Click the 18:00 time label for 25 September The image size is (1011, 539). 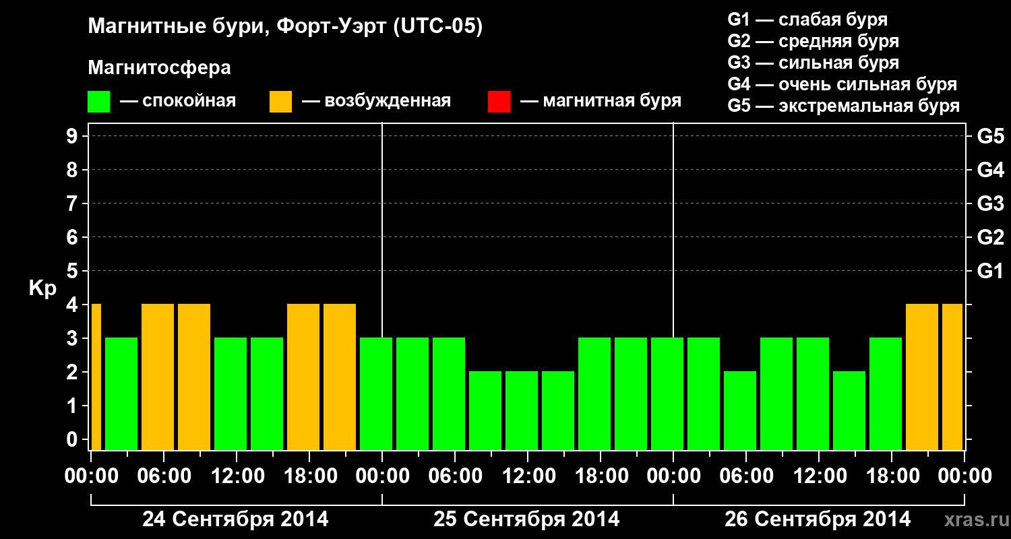click(601, 476)
